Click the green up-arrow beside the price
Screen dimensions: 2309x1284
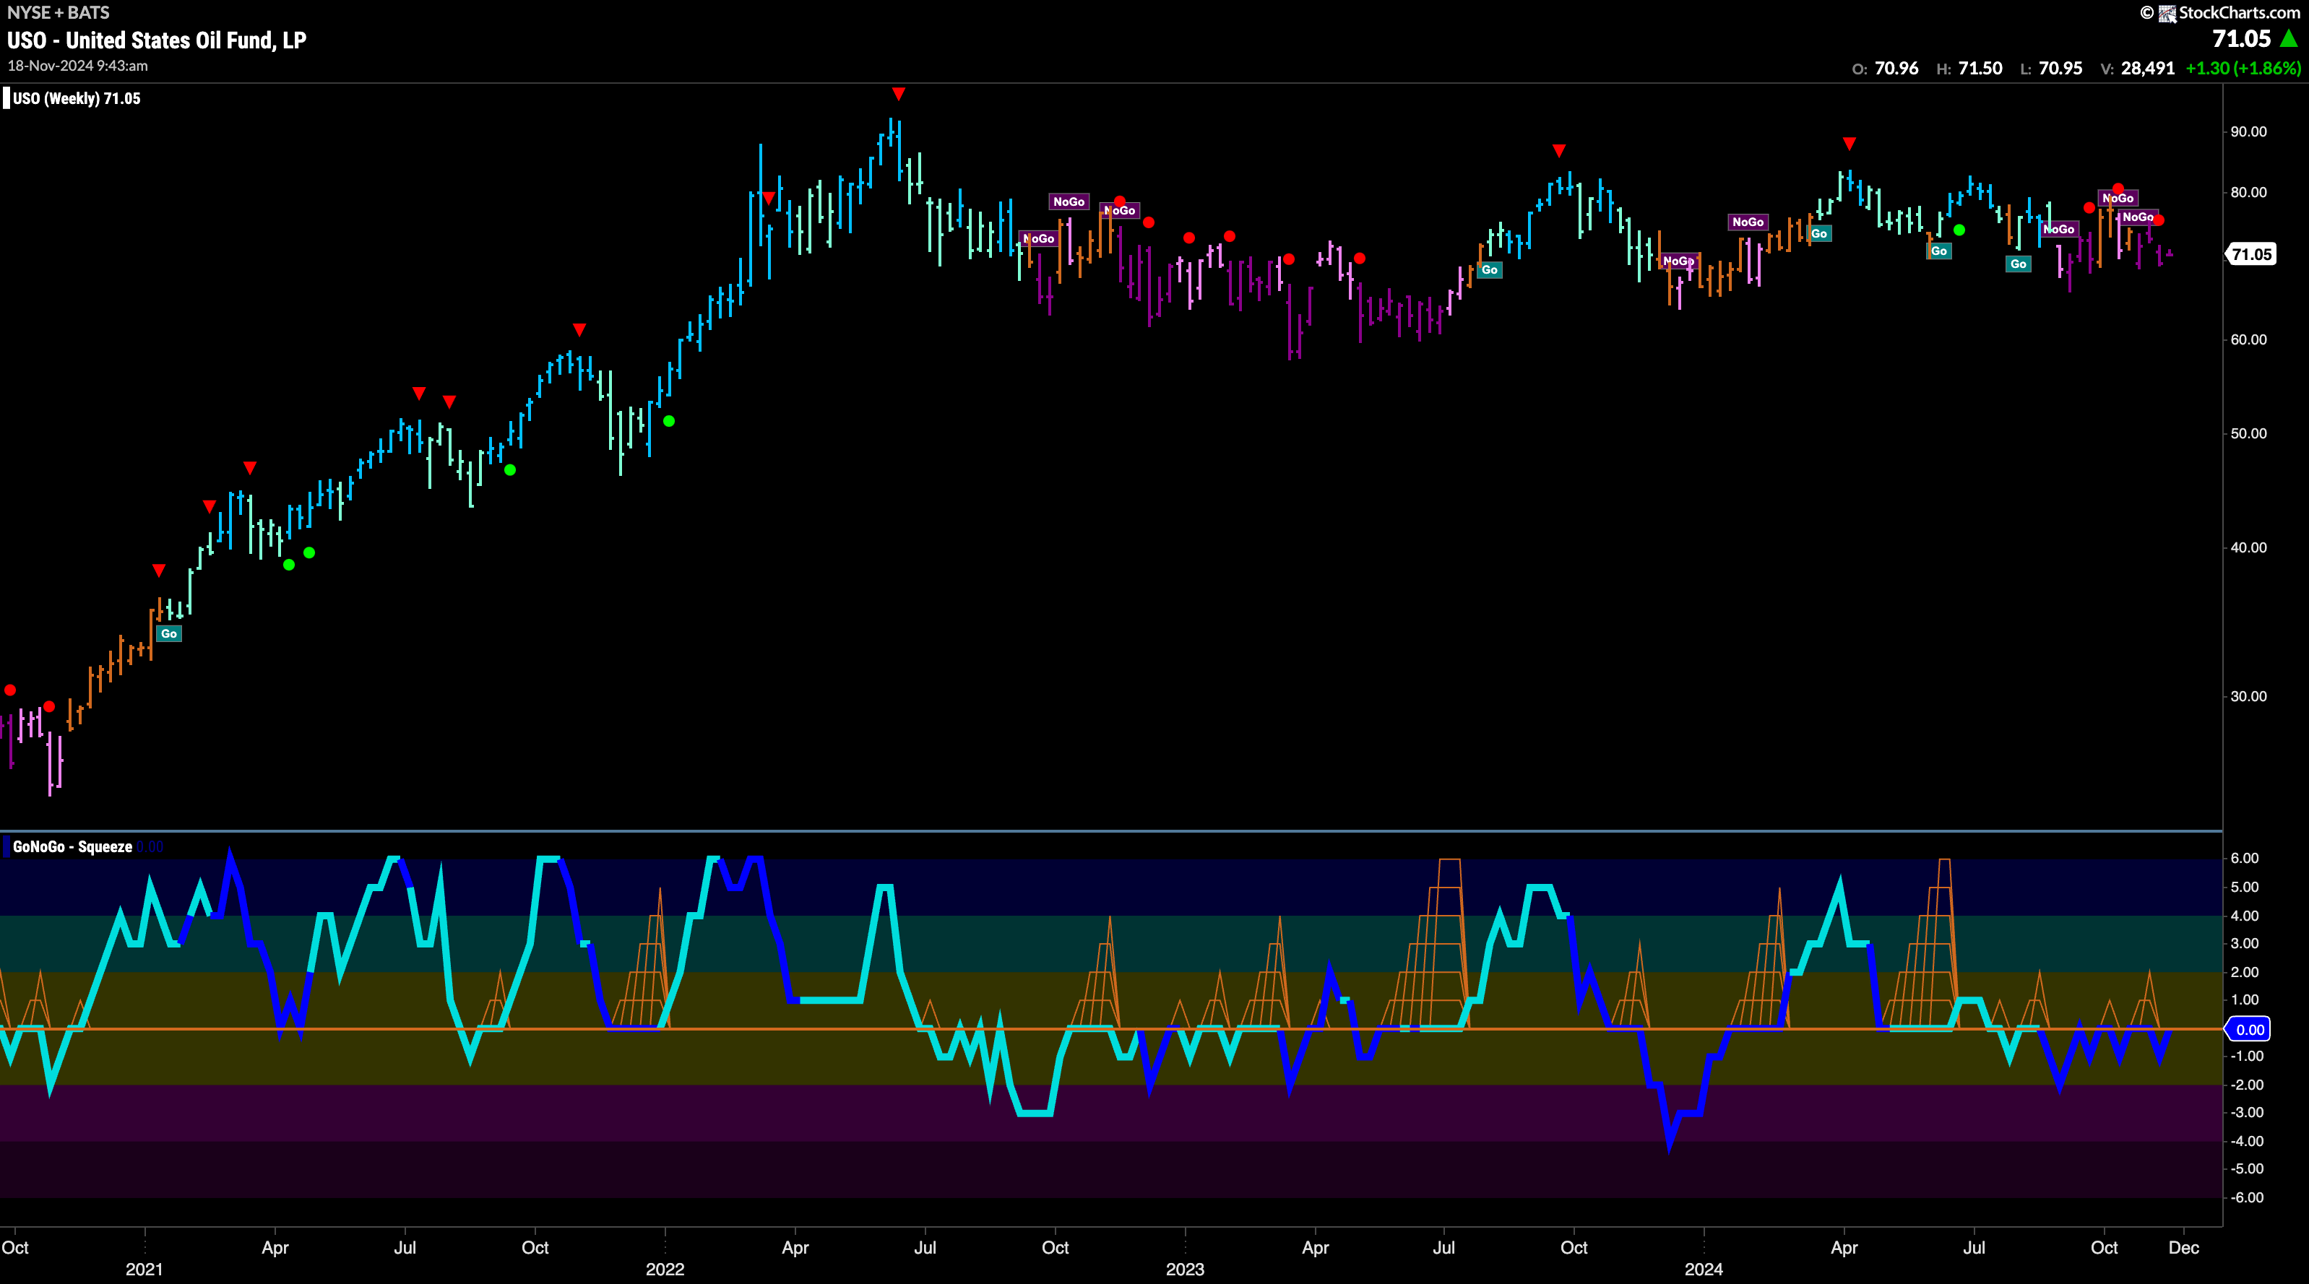2289,38
